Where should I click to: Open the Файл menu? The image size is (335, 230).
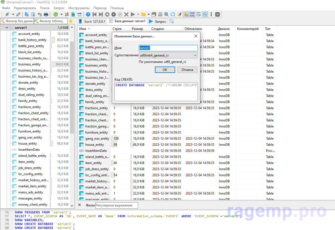tap(6, 8)
